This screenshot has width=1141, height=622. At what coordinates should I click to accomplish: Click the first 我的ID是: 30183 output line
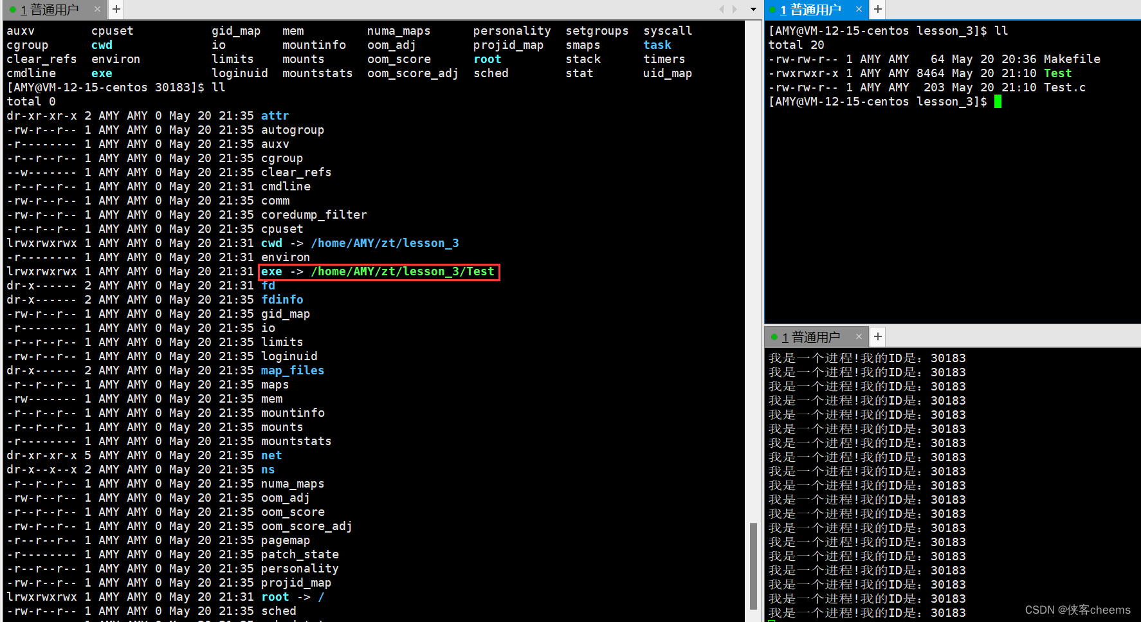click(x=867, y=358)
